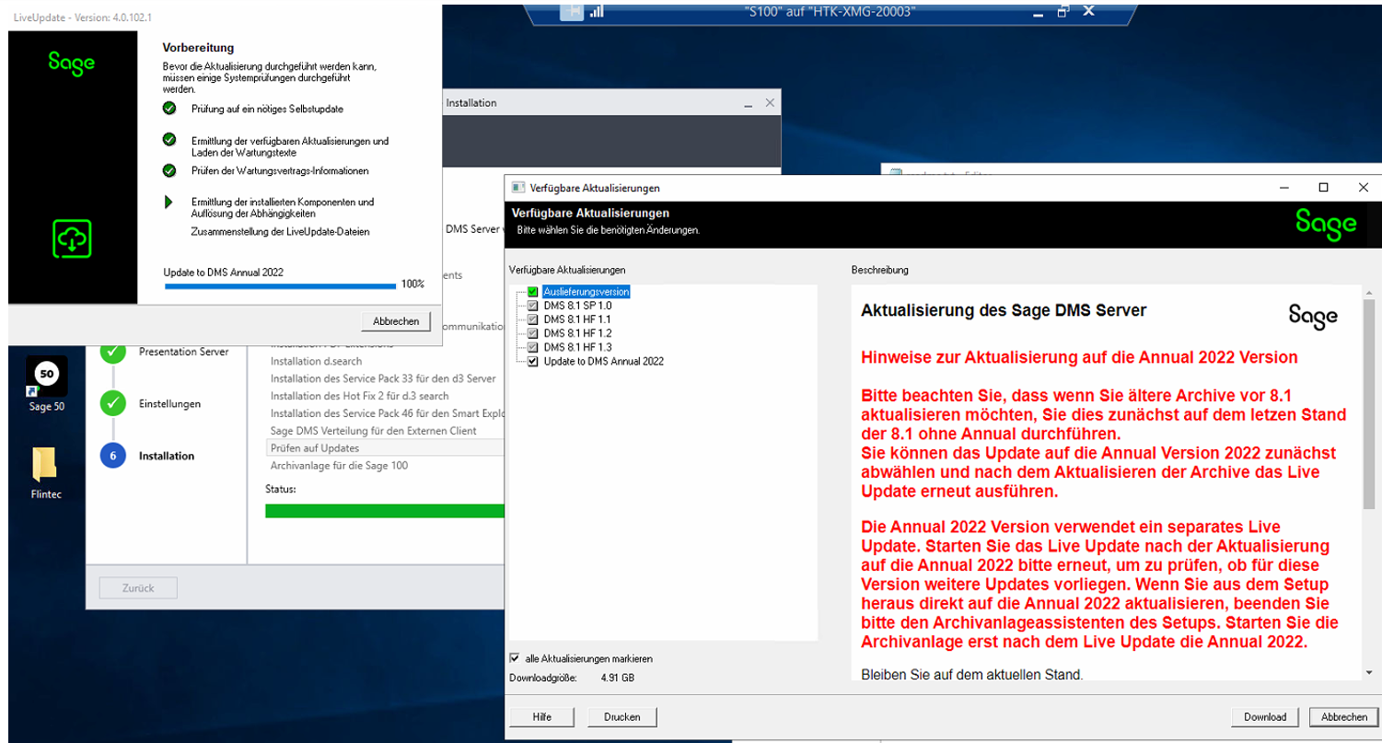Image resolution: width=1382 pixels, height=743 pixels.
Task: Toggle 'alle Aktualisierungen markieren' checkbox
Action: click(514, 658)
